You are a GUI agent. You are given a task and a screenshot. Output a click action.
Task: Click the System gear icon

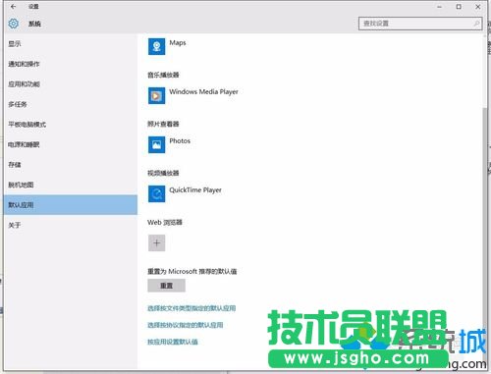(14, 24)
